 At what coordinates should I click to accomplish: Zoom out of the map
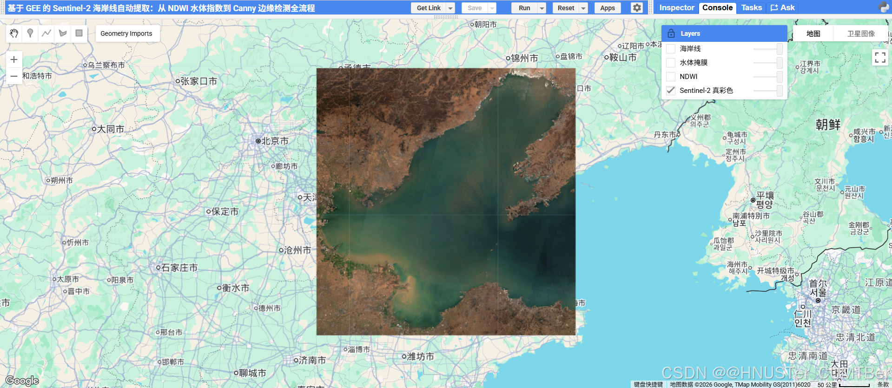[14, 76]
